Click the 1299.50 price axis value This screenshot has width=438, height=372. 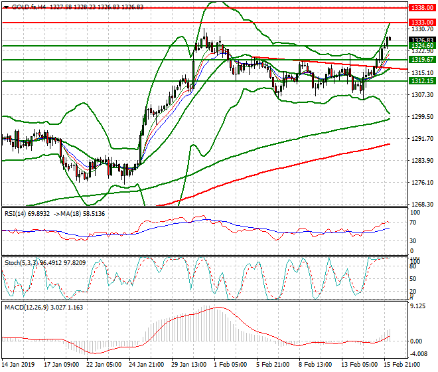[423, 117]
